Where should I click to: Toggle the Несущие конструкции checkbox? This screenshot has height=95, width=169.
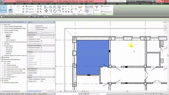42,47
